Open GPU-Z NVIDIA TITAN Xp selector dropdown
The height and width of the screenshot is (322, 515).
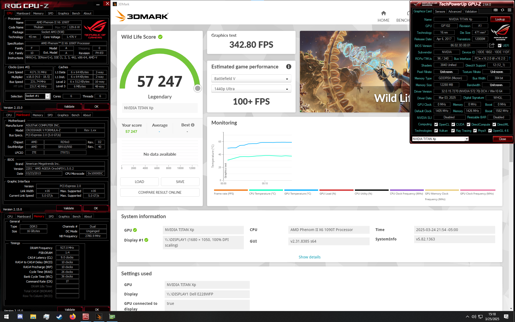[x=440, y=139]
